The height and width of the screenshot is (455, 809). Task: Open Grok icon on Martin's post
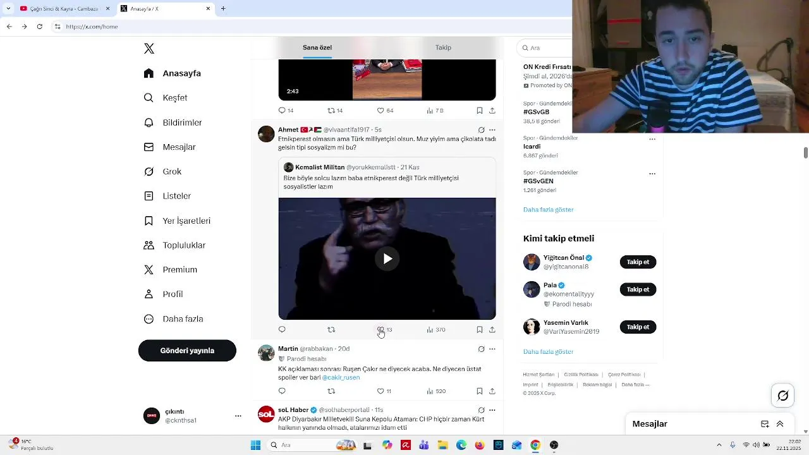pos(481,349)
